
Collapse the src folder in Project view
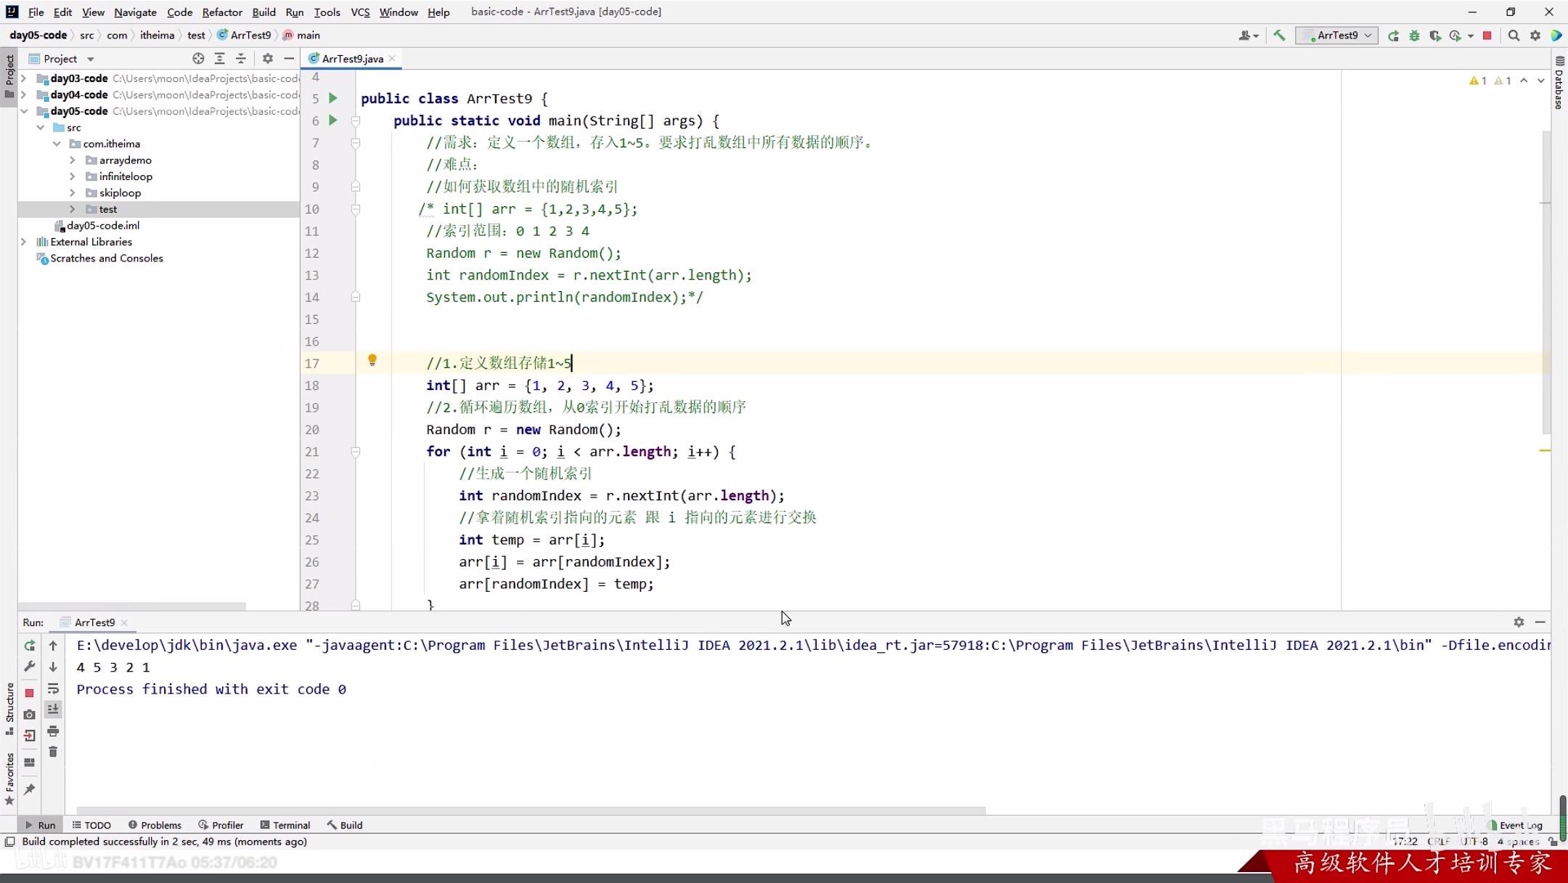tap(41, 127)
